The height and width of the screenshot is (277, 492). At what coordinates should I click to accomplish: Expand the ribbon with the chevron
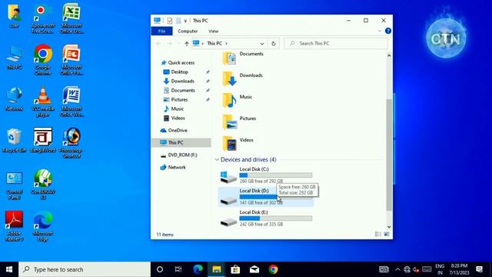pos(380,31)
